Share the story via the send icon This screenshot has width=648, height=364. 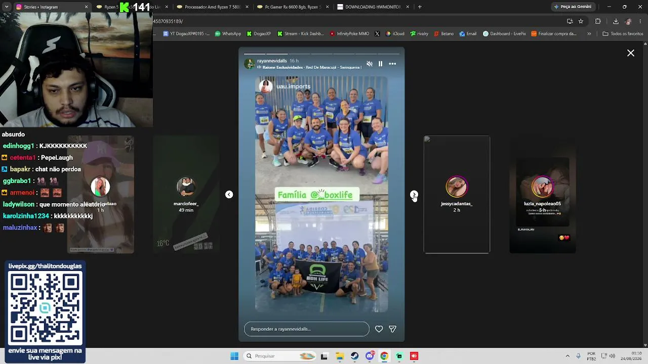[392, 329]
